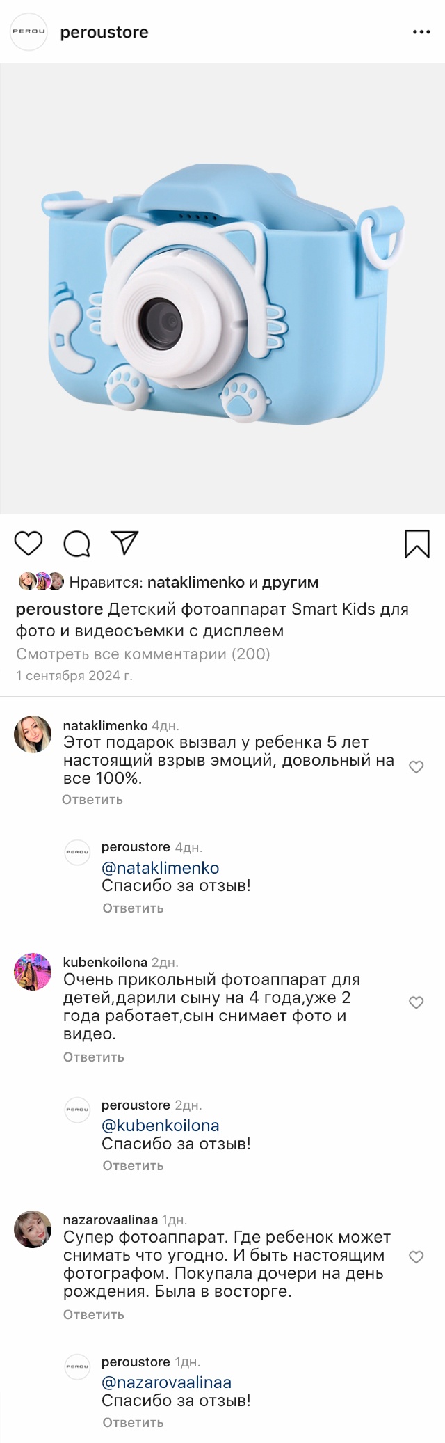View kubenkoilona's profile picture

tap(33, 971)
